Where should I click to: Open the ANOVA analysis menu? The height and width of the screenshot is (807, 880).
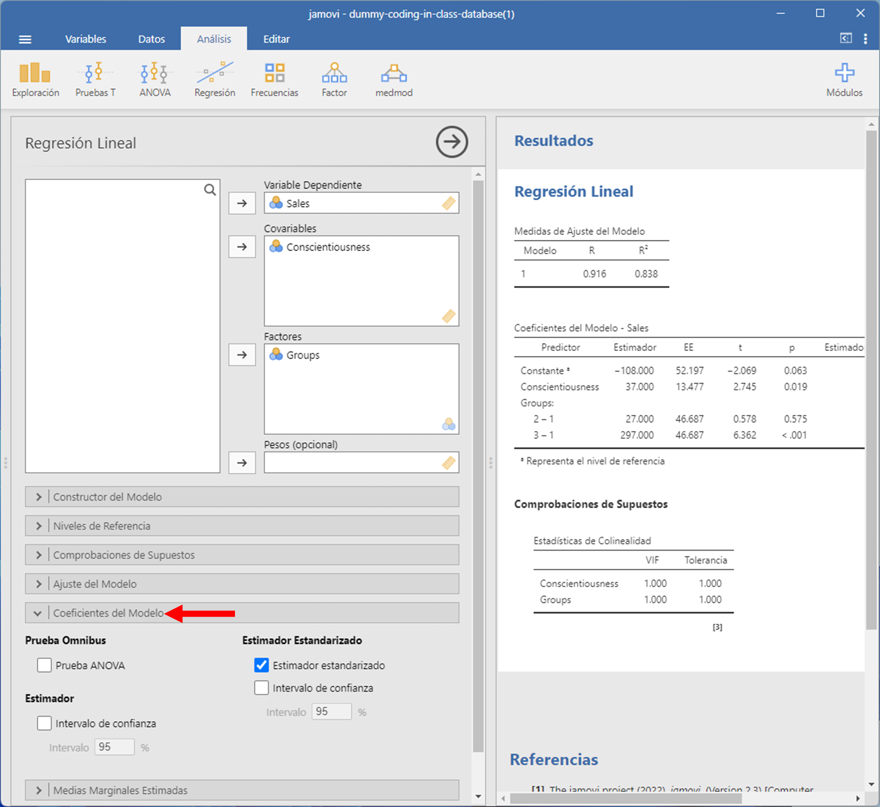click(154, 79)
